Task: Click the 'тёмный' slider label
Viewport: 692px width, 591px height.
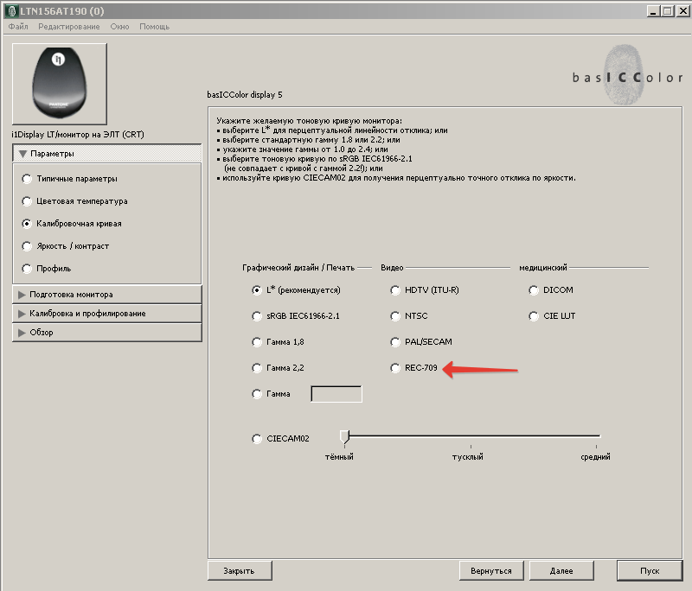Action: (339, 457)
